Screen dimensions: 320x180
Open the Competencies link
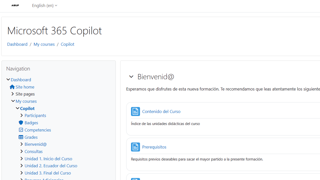pos(38,130)
